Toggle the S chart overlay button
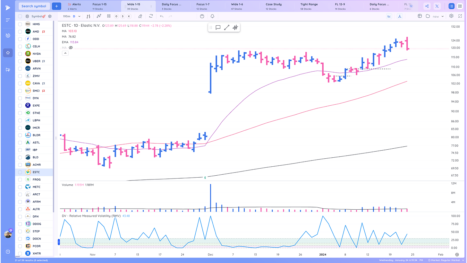The width and height of the screenshot is (467, 263). click(x=123, y=16)
